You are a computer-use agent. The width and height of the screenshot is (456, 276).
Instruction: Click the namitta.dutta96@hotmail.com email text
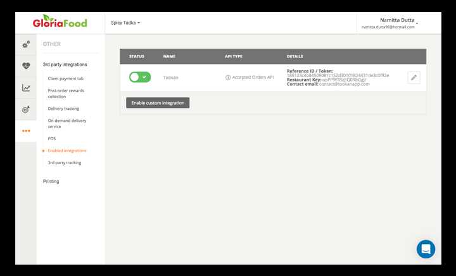pyautogui.click(x=388, y=27)
